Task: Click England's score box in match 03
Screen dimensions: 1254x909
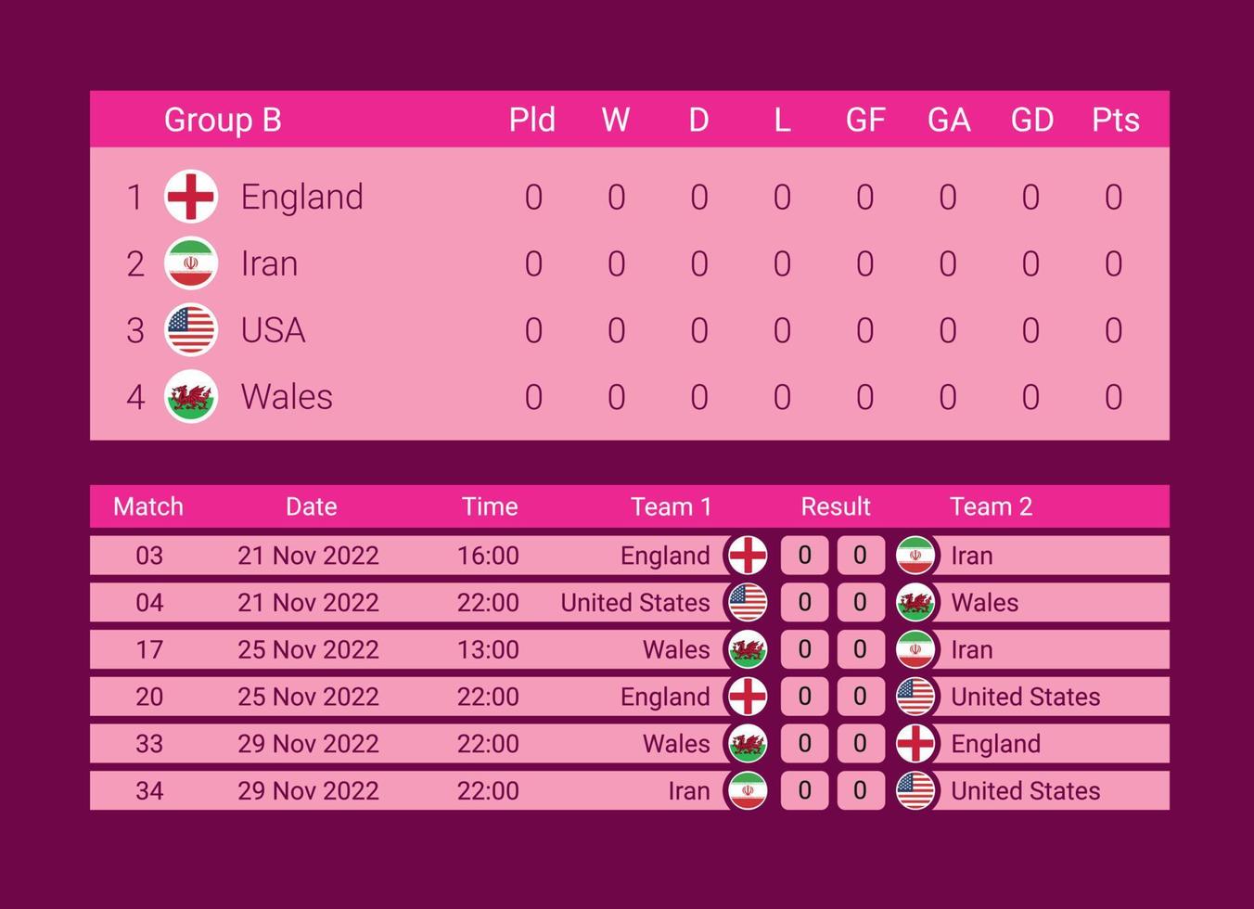Action: click(804, 556)
